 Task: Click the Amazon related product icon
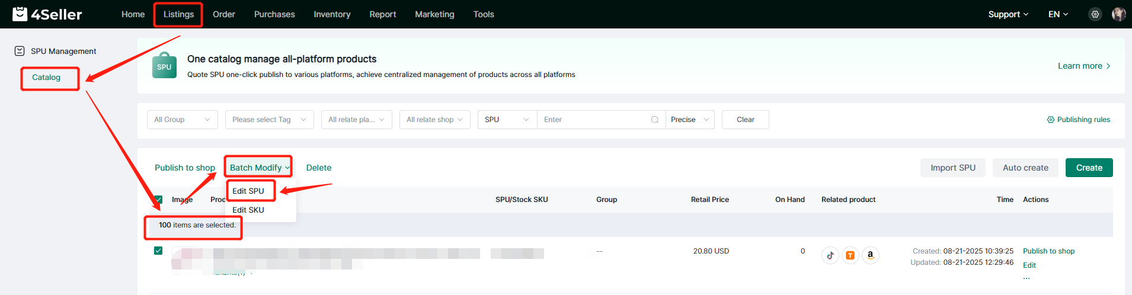871,255
